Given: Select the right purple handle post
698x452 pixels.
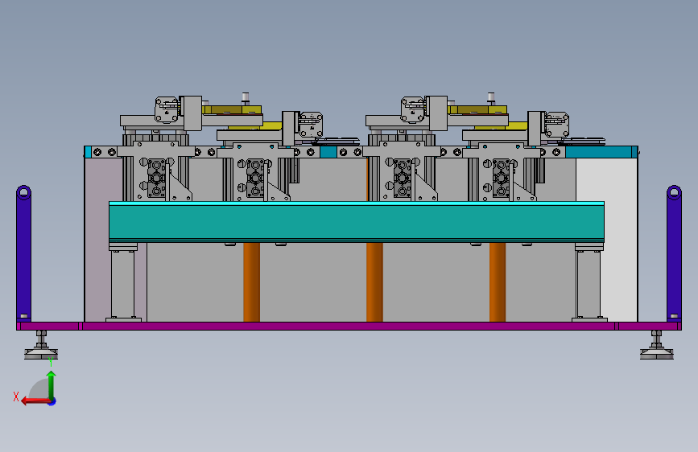Looking at the screenshot, I should tap(674, 253).
